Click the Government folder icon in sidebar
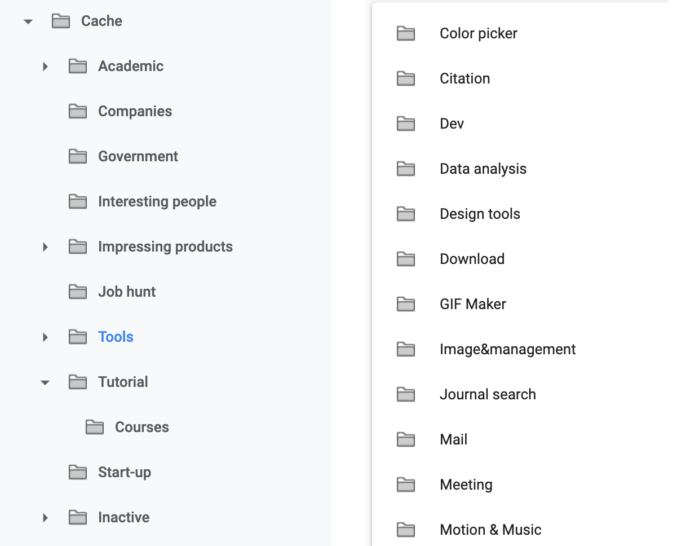This screenshot has width=681, height=546. click(78, 157)
